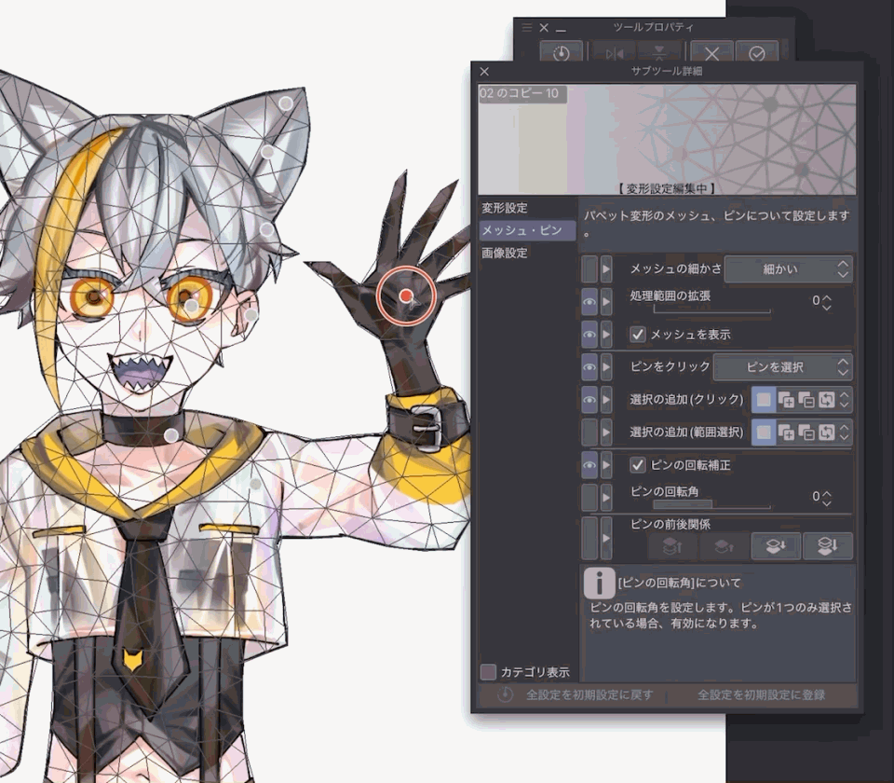894x783 pixels.
Task: Open the 画像設定 category
Action: click(x=505, y=253)
